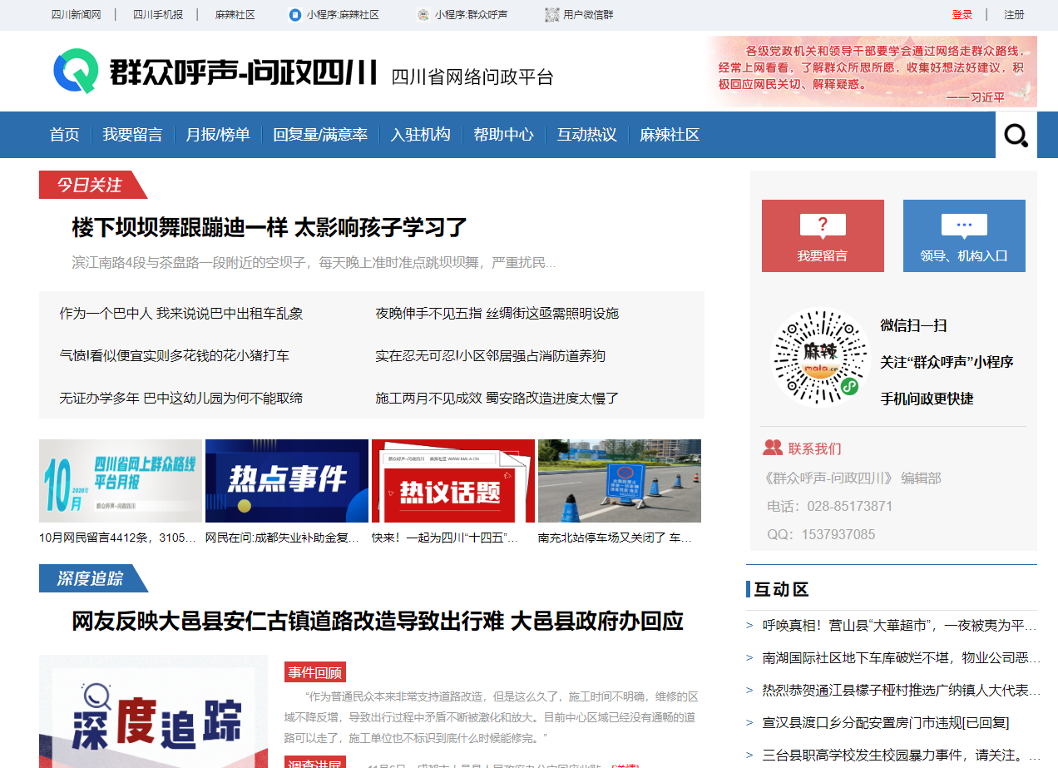
Task: Go to 回复量/满意率 in navigation bar
Action: click(320, 135)
